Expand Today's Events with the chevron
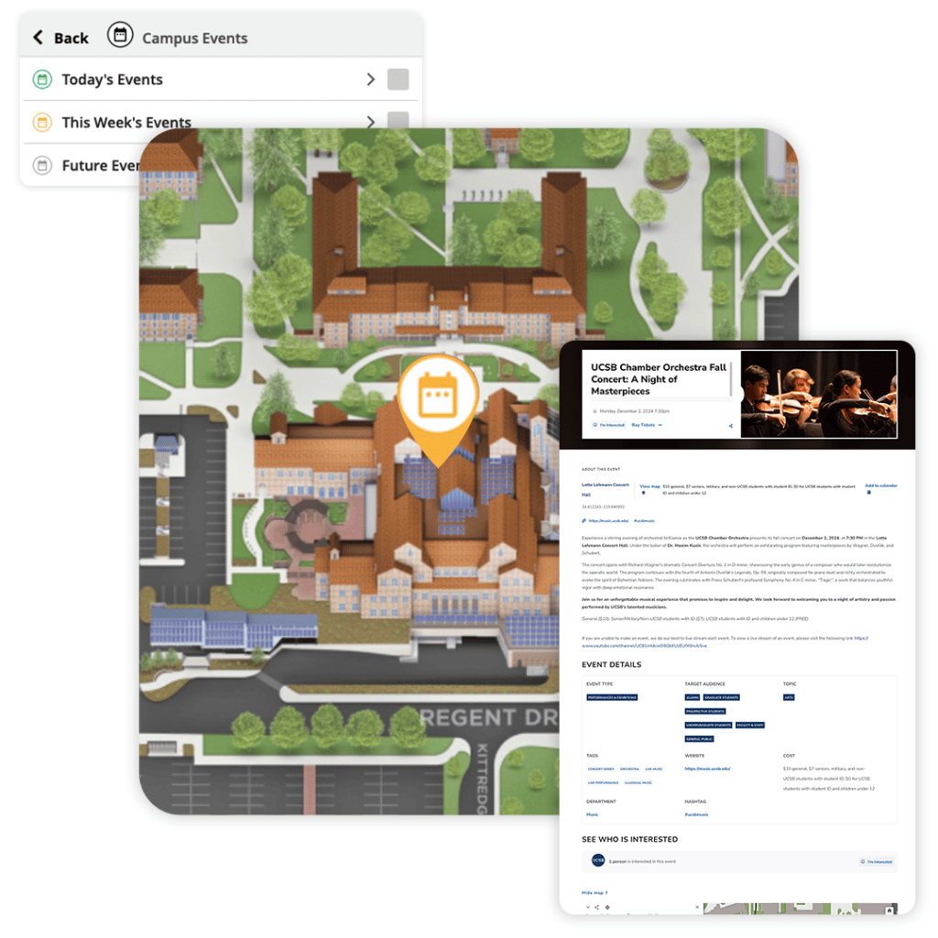Screen dimensions: 938x938 pos(371,80)
